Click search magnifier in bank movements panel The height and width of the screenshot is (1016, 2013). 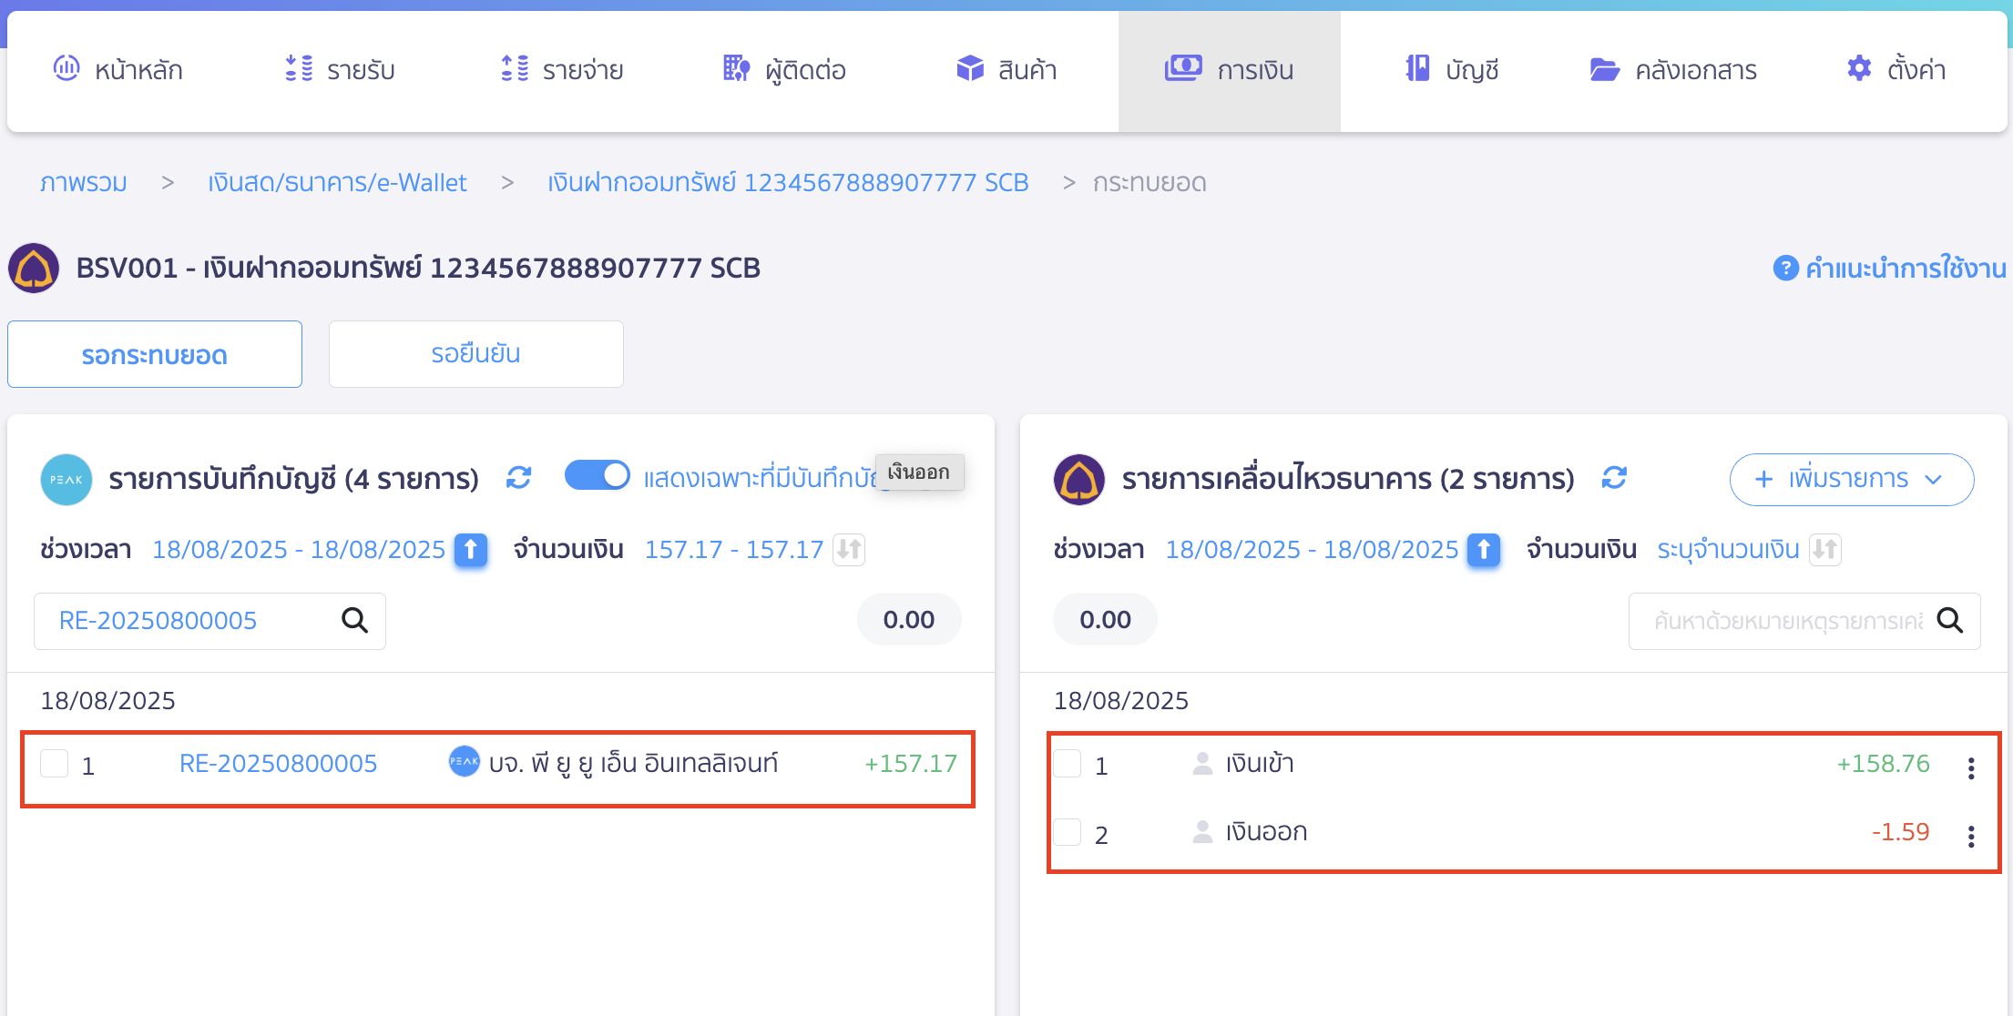pyautogui.click(x=1950, y=621)
